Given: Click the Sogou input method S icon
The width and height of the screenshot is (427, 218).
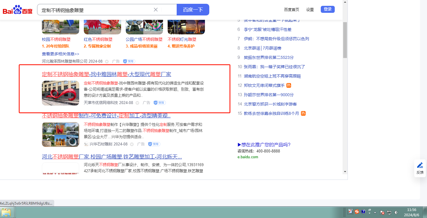Looking at the screenshot, I should pyautogui.click(x=357, y=212).
